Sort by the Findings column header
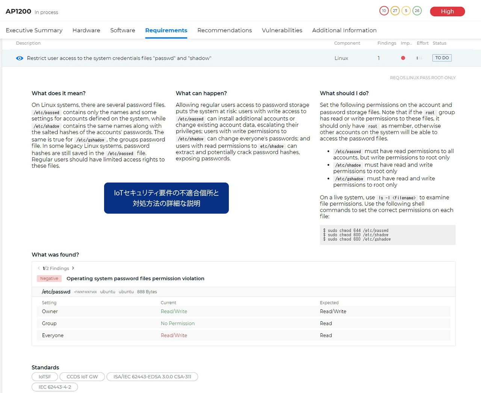Screen dimensions: 481x393 click(387, 43)
